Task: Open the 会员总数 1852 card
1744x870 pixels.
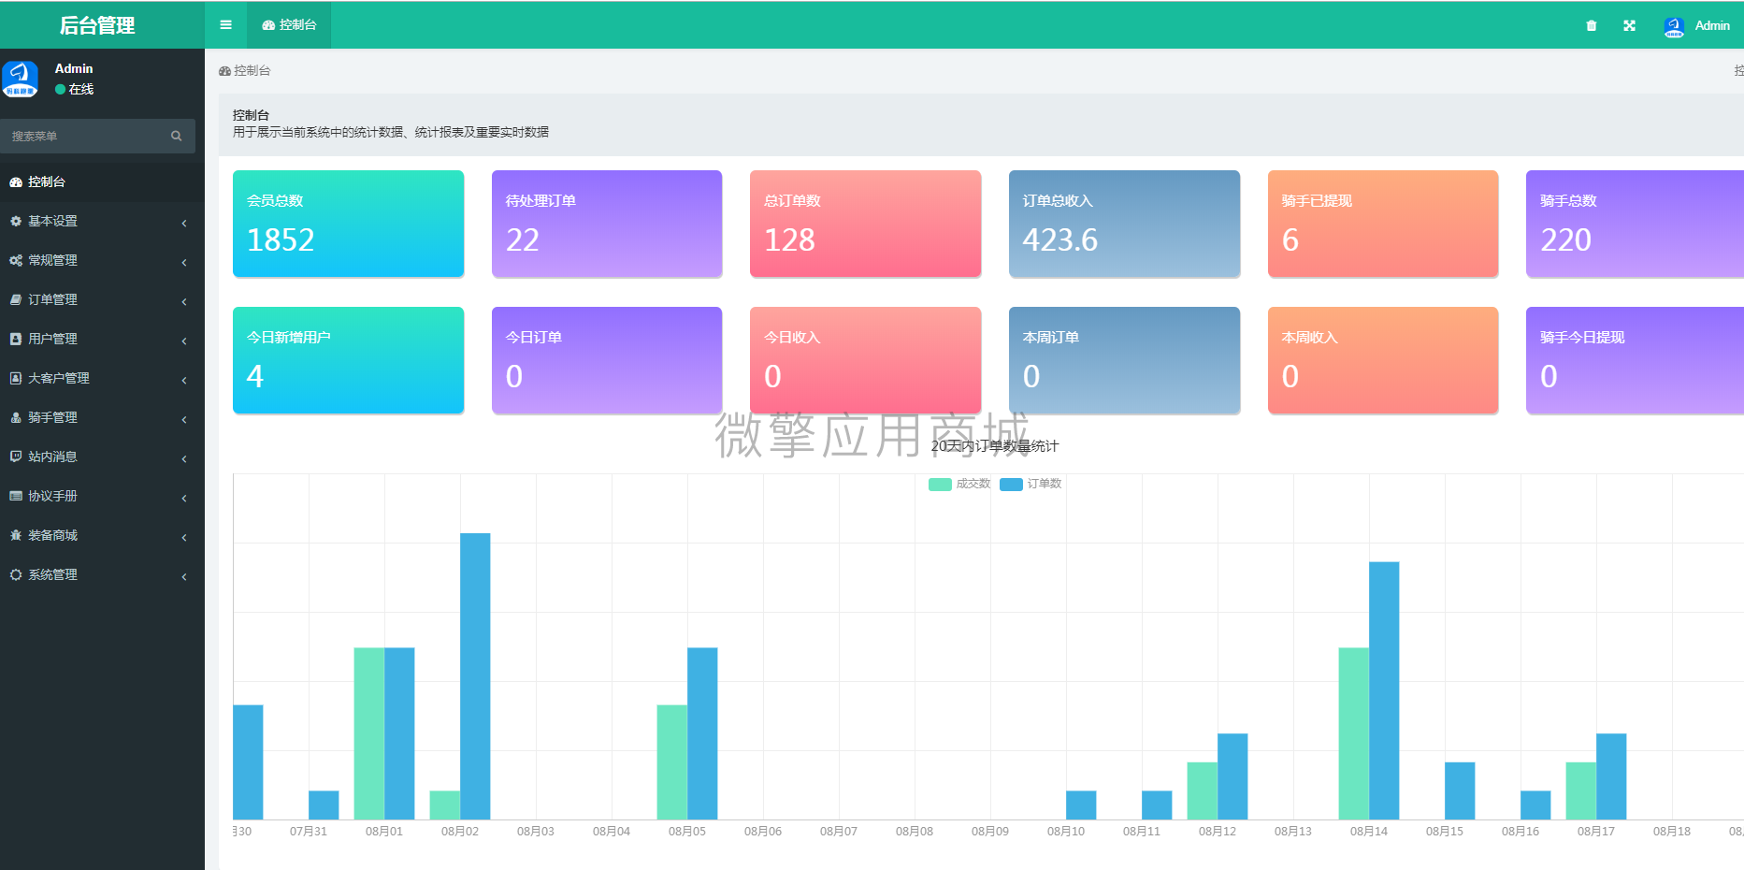Action: click(x=348, y=224)
